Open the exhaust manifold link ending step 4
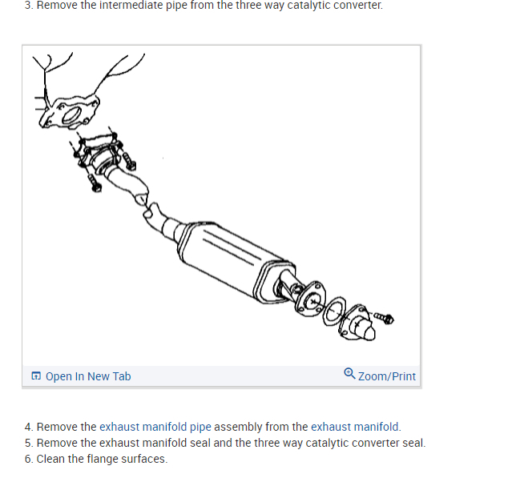The height and width of the screenshot is (482, 524). click(355, 427)
